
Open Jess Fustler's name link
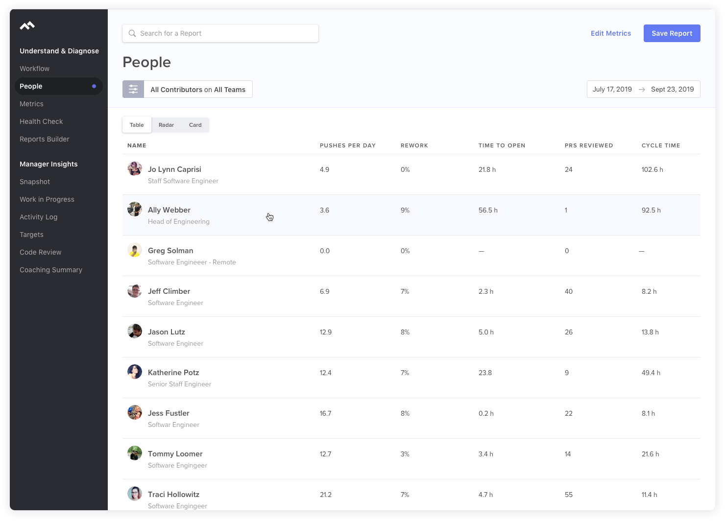click(x=169, y=413)
